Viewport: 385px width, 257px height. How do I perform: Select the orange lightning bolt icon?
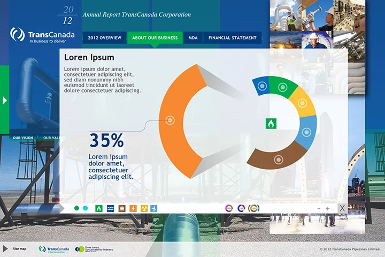click(x=133, y=209)
